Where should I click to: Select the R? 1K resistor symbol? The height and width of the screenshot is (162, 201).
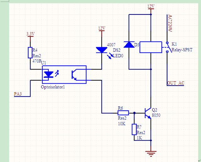pos(134,129)
